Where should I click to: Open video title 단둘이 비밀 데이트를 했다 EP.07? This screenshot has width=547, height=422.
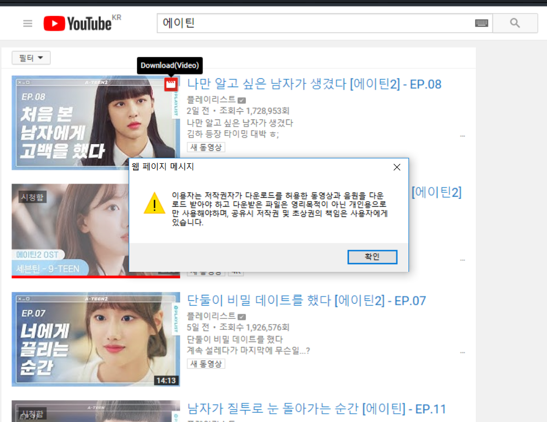306,300
